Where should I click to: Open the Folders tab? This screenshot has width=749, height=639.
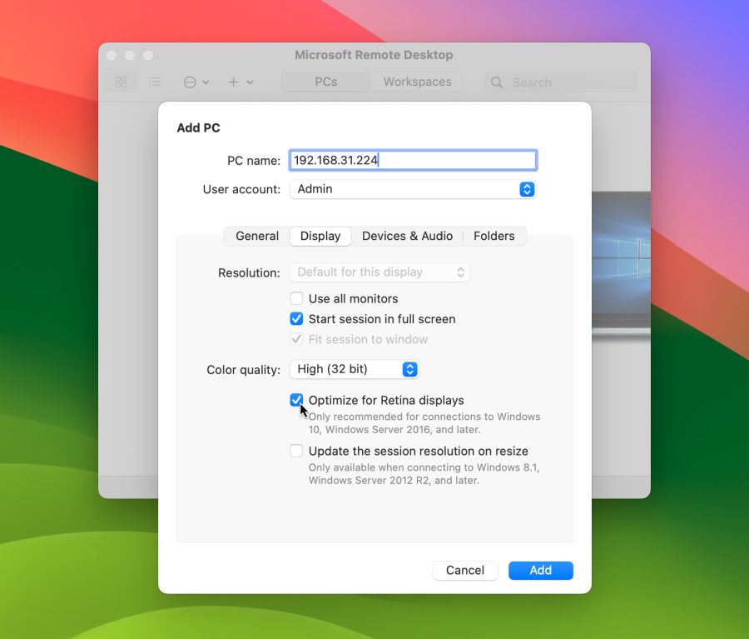(x=494, y=236)
